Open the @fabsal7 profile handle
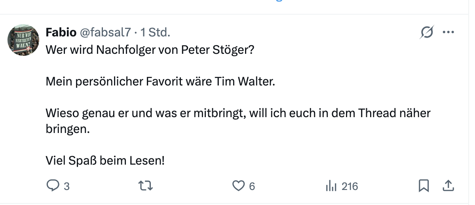 pyautogui.click(x=105, y=32)
